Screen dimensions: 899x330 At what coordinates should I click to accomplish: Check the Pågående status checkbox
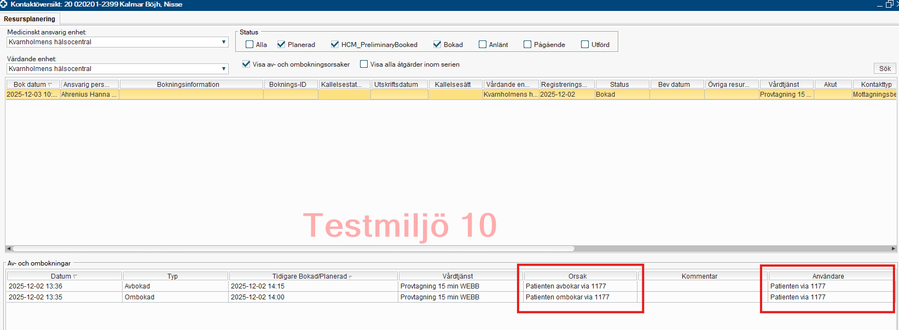tap(527, 45)
